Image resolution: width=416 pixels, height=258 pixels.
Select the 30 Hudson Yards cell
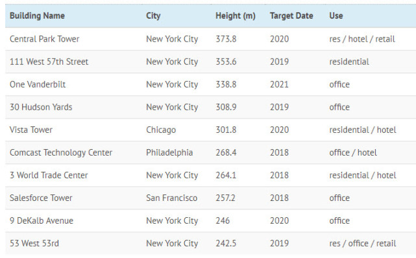[41, 107]
